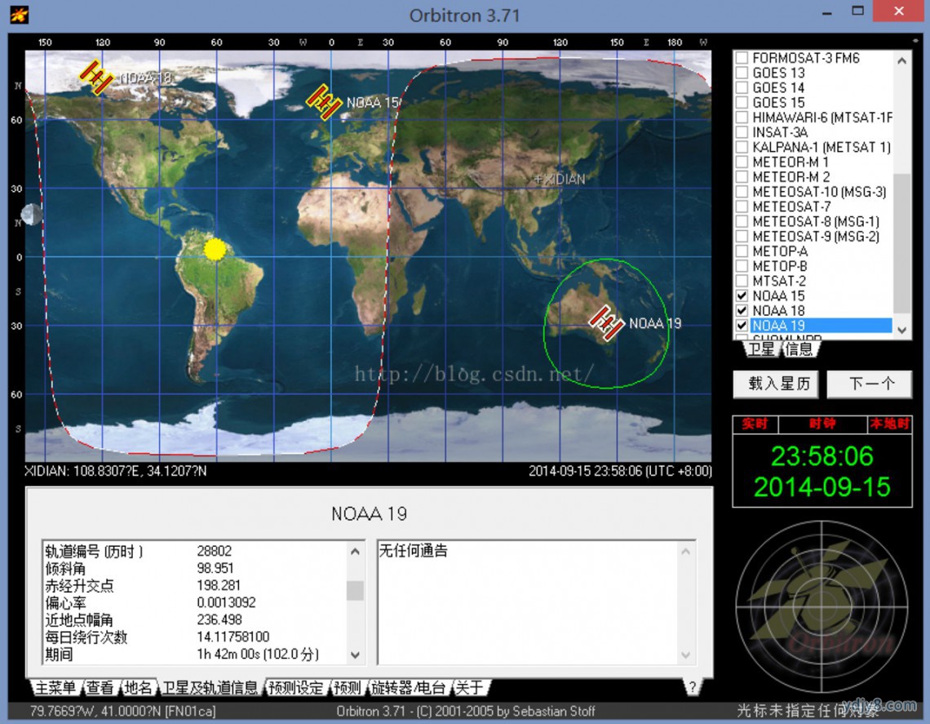
Task: Maximize the Orbitron window
Action: 857,12
